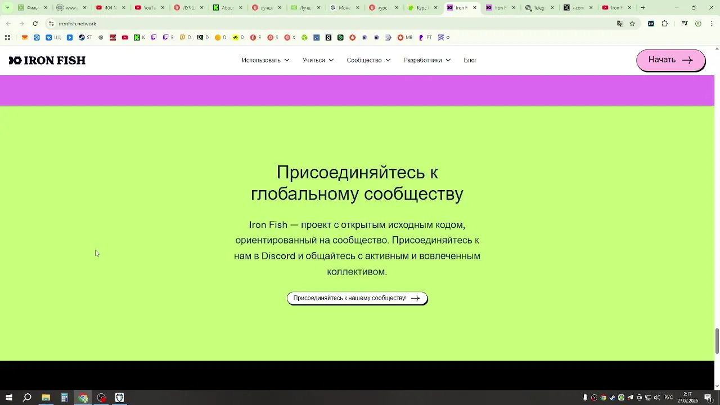
Task: Click the heading Присоединяйтесь к глобальному сообществу
Action: point(357,183)
